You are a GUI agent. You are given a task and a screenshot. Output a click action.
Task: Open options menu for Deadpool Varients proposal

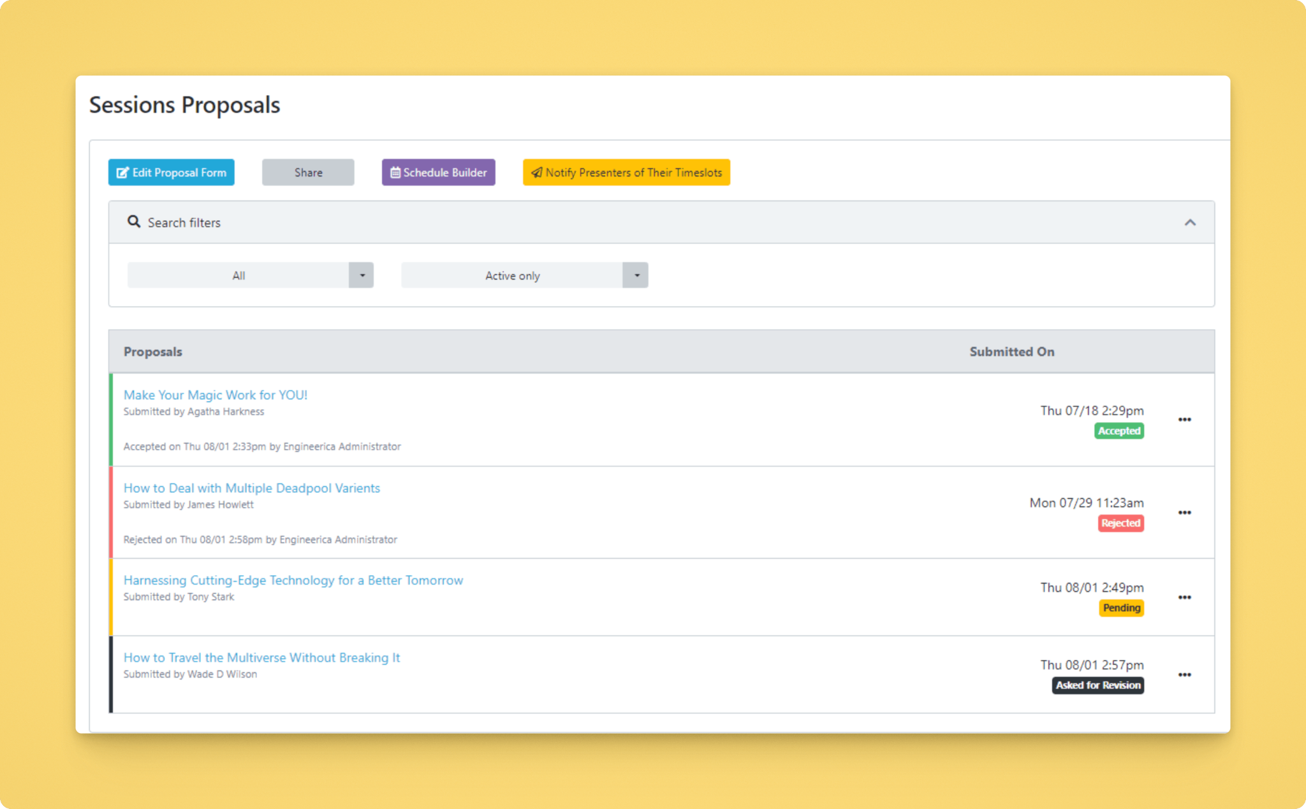point(1184,513)
